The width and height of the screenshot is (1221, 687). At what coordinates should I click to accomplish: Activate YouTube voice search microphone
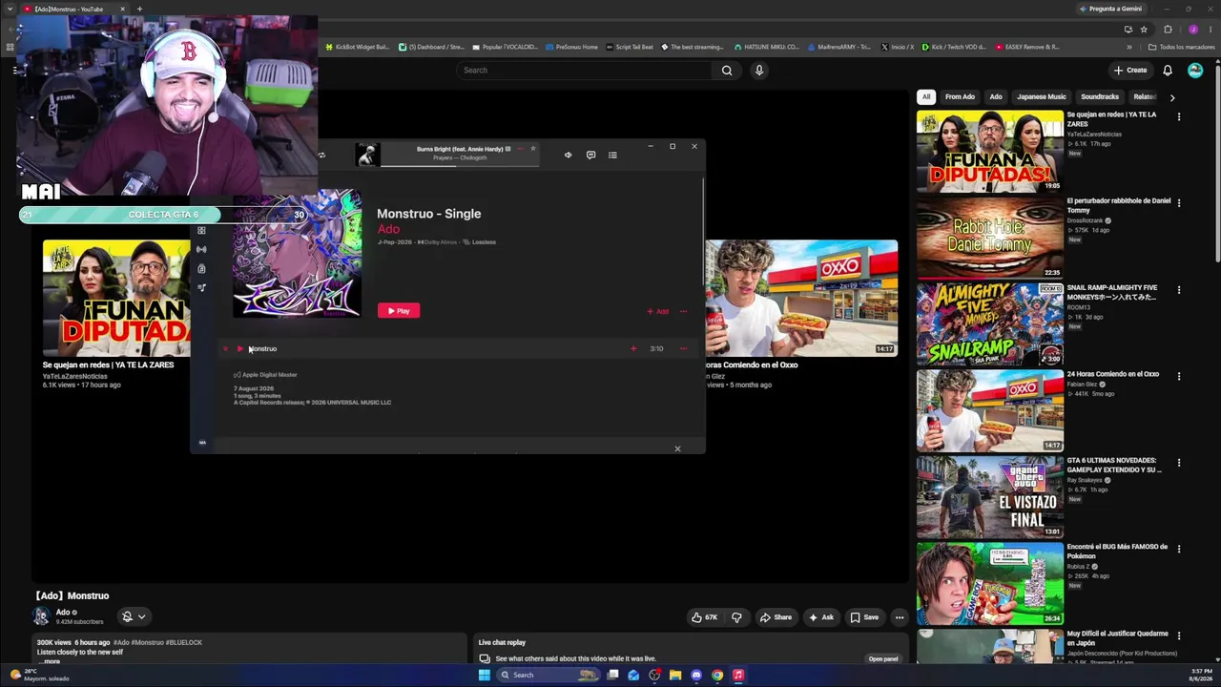759,70
